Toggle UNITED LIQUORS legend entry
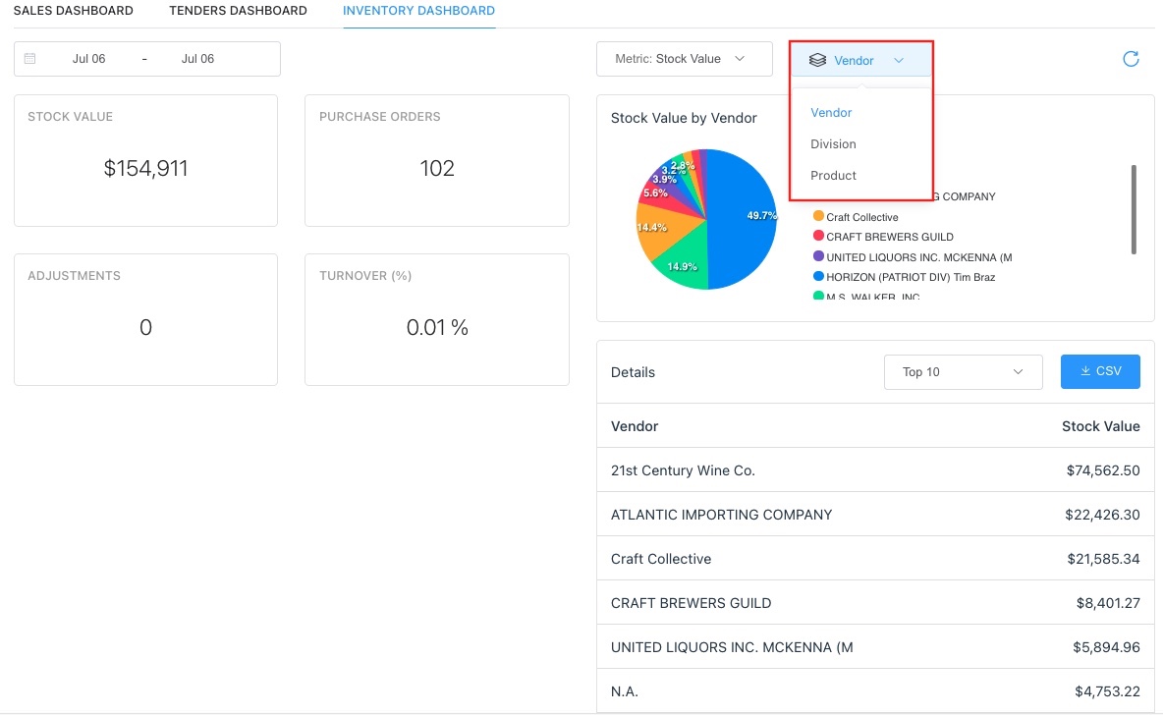Image resolution: width=1163 pixels, height=715 pixels. (917, 257)
